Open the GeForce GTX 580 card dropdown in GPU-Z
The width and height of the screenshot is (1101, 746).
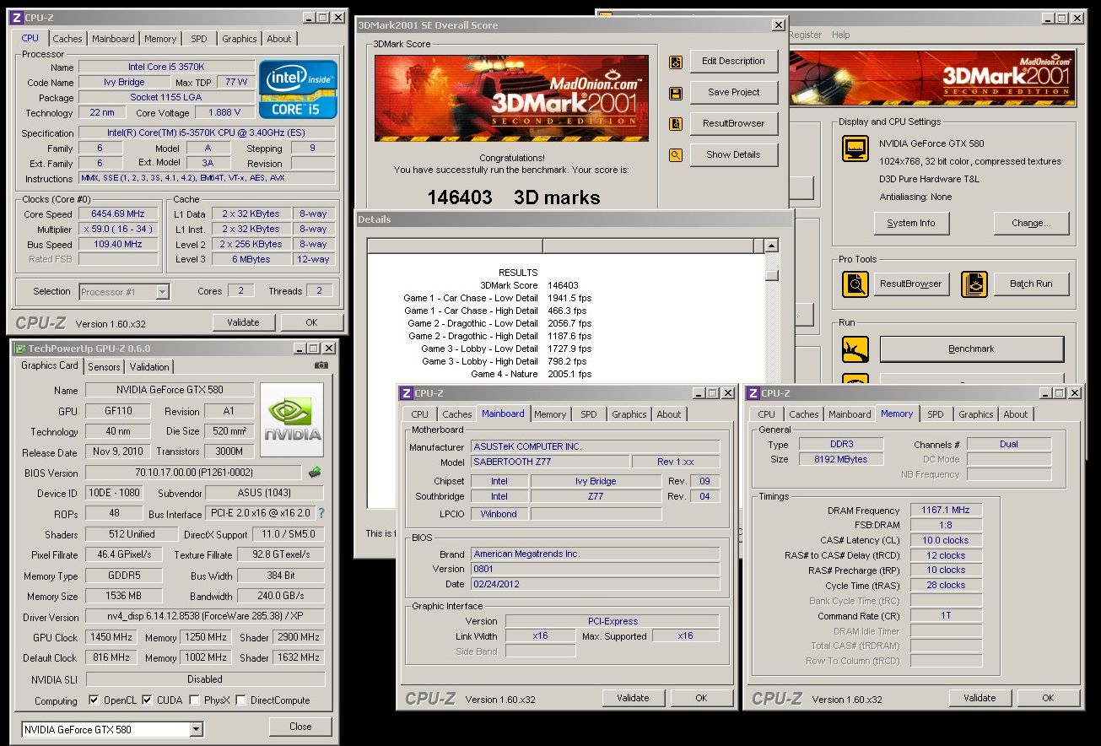pyautogui.click(x=197, y=729)
